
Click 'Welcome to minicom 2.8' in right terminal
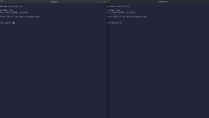click(118, 6)
